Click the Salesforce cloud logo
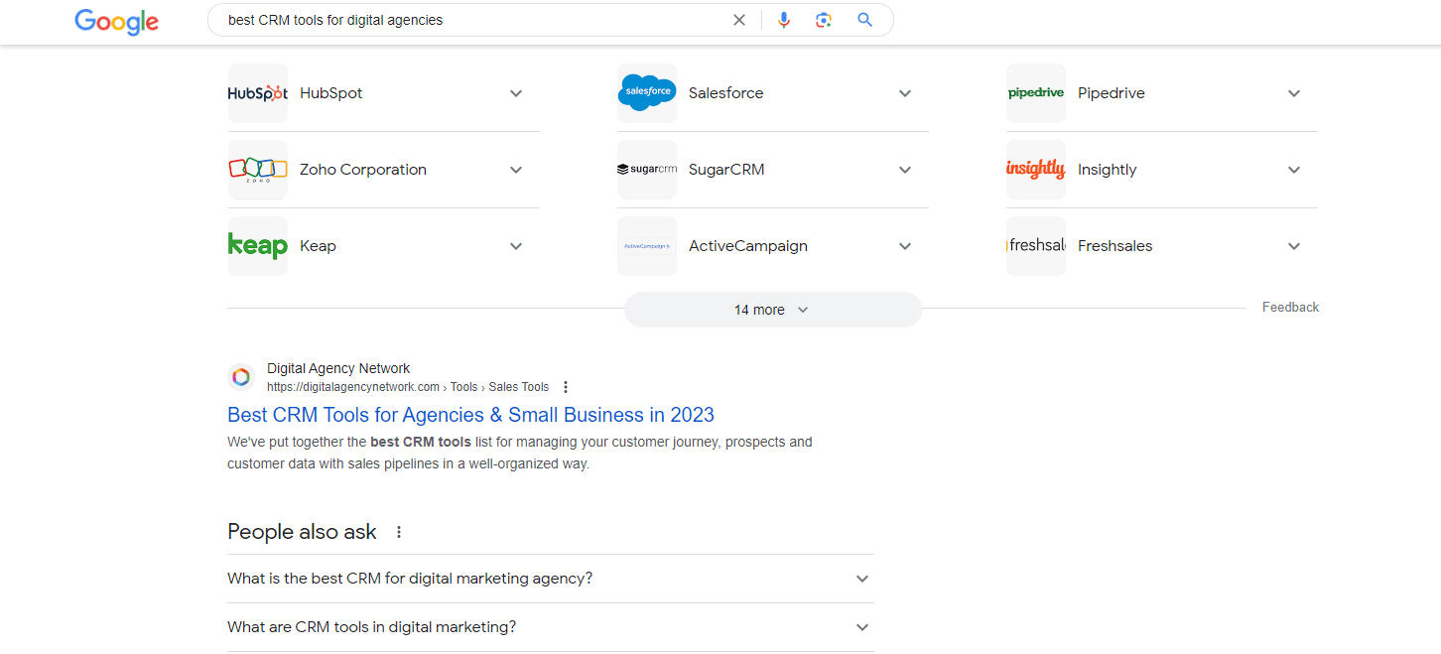Image resolution: width=1441 pixels, height=654 pixels. coord(647,93)
